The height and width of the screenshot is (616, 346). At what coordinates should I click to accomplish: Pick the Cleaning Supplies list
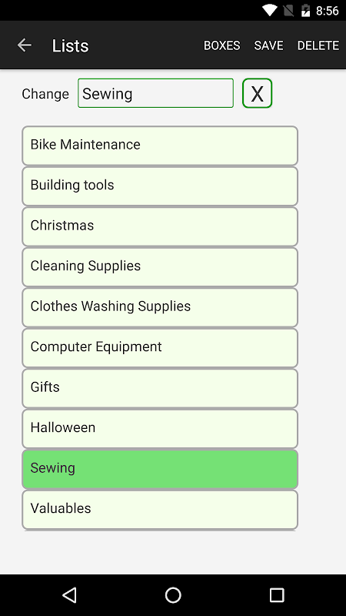click(160, 266)
